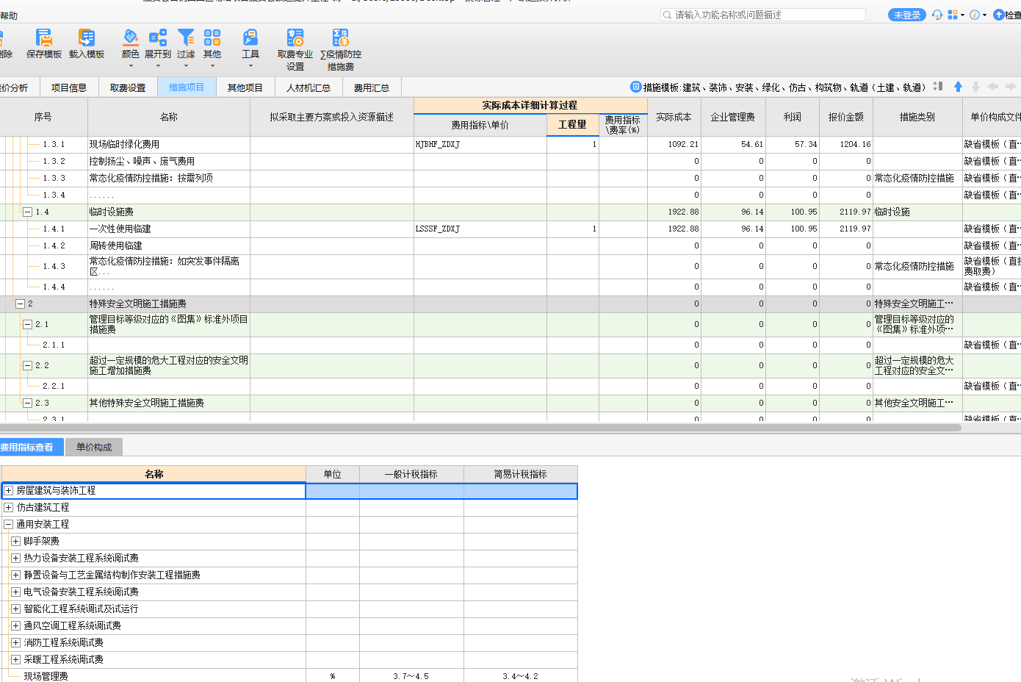
Task: Open the 颜色 color fill tool
Action: (x=131, y=37)
